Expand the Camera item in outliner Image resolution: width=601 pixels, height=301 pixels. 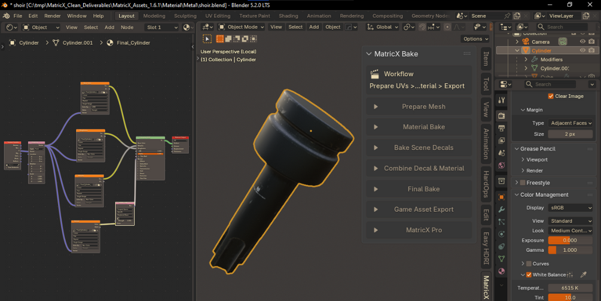517,42
